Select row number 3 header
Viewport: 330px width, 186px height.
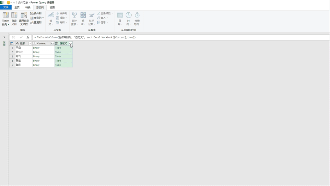click(12, 56)
